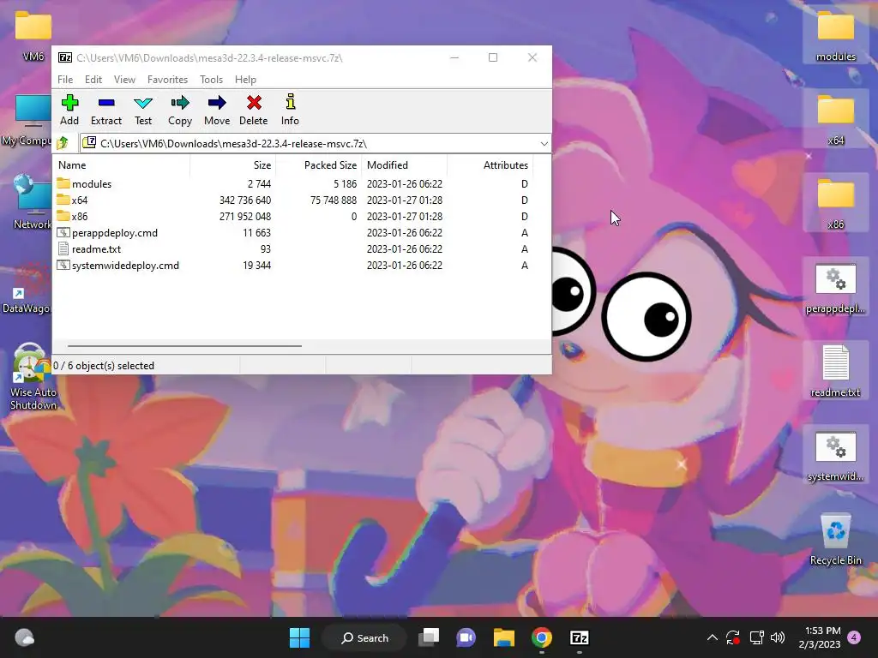Select readme.txt in the archive list
This screenshot has width=878, height=658.
pos(96,249)
